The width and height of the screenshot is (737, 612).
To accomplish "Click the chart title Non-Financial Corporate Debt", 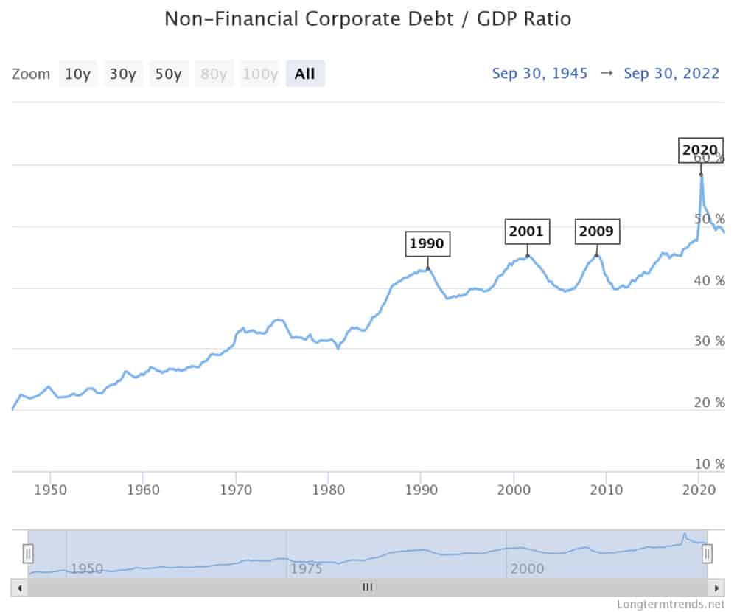I will 368,19.
